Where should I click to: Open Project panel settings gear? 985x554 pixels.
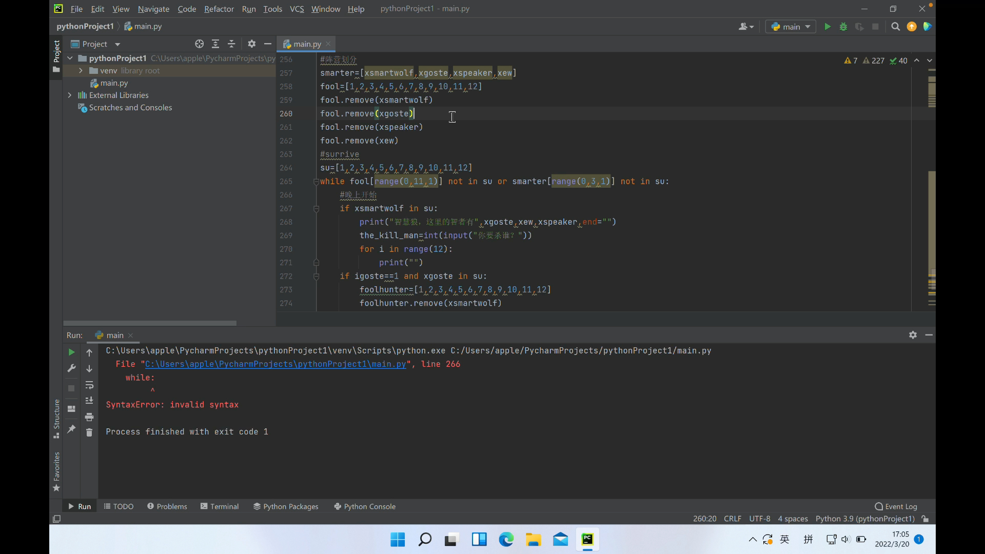pyautogui.click(x=251, y=44)
